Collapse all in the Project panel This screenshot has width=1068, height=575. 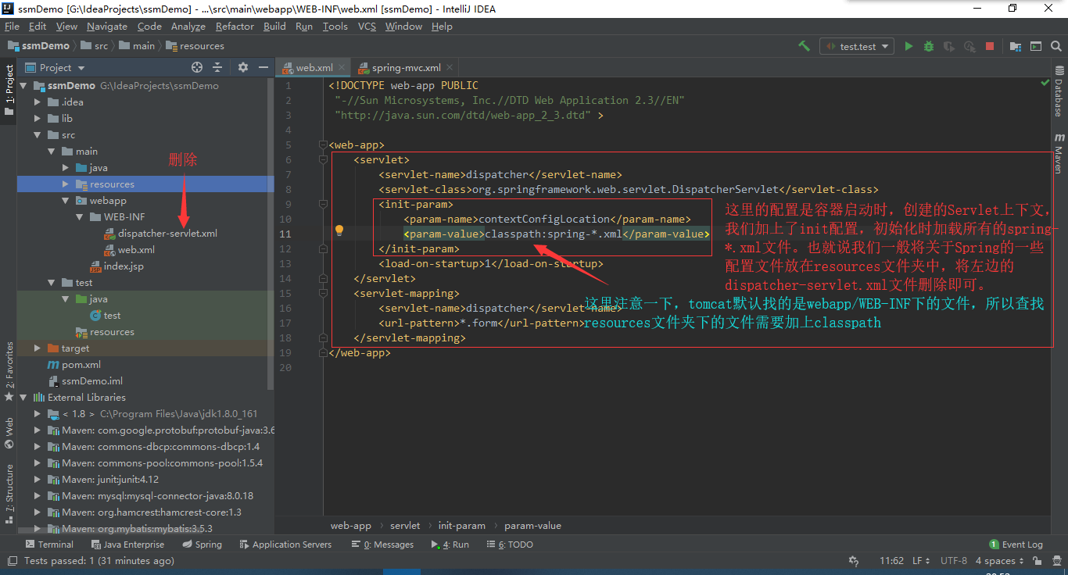click(x=217, y=67)
